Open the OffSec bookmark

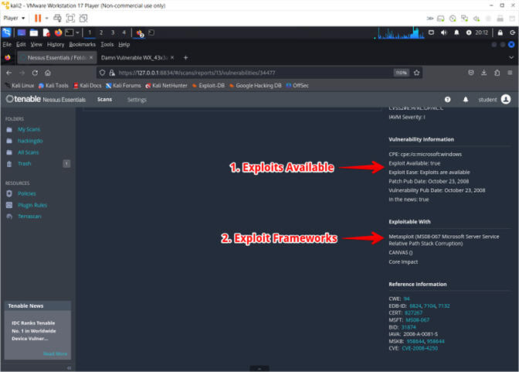coord(297,86)
